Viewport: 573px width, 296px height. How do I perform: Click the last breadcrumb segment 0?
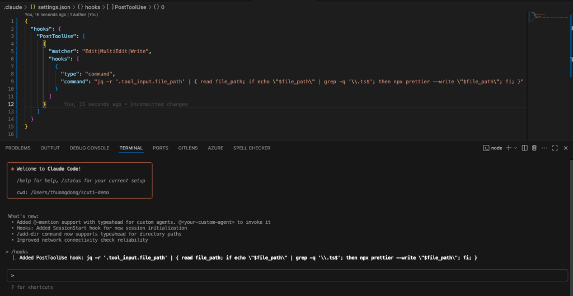point(163,7)
